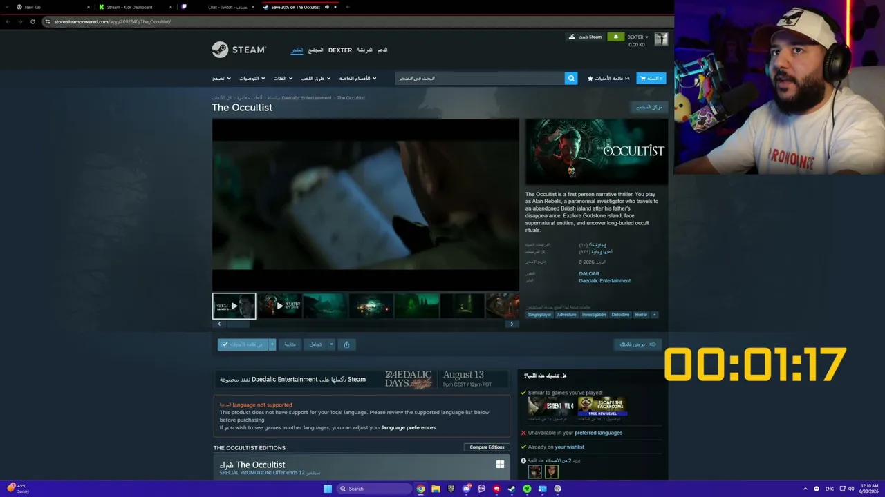
Task: Show hidden system tray icons
Action: pyautogui.click(x=804, y=489)
